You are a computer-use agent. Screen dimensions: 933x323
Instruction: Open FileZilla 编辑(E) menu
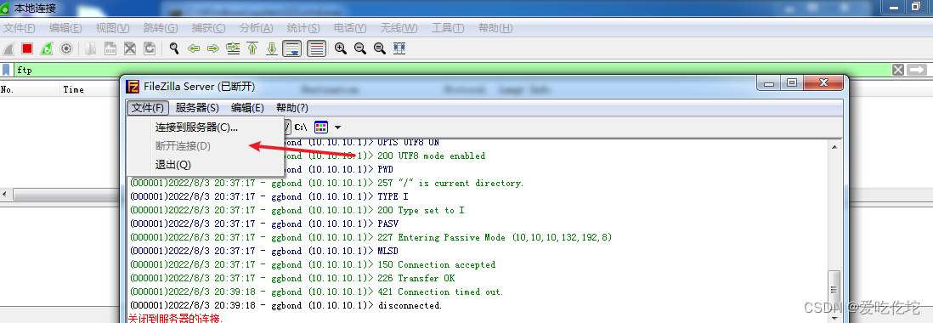click(x=247, y=108)
